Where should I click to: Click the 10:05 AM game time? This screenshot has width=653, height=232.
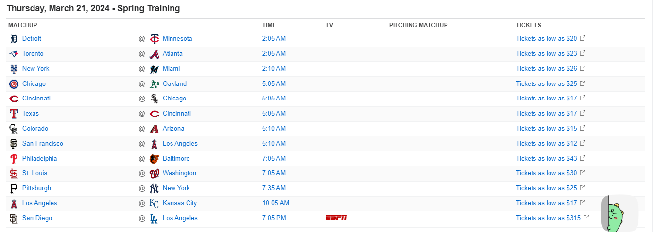pyautogui.click(x=275, y=203)
